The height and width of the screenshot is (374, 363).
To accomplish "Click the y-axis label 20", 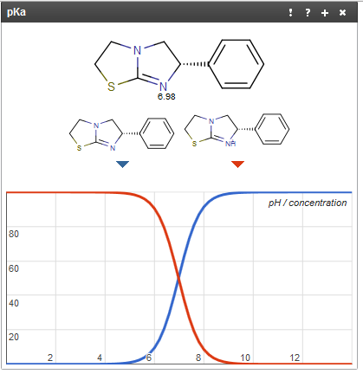I will click(x=14, y=337).
